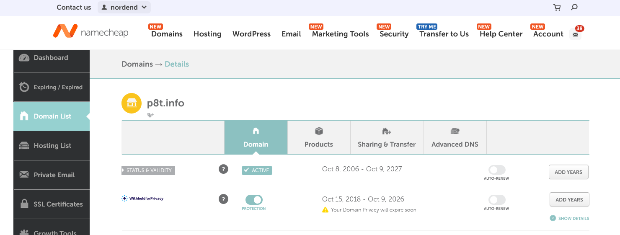Click the tag icon under p8t.info
Image resolution: width=620 pixels, height=235 pixels.
[x=150, y=115]
